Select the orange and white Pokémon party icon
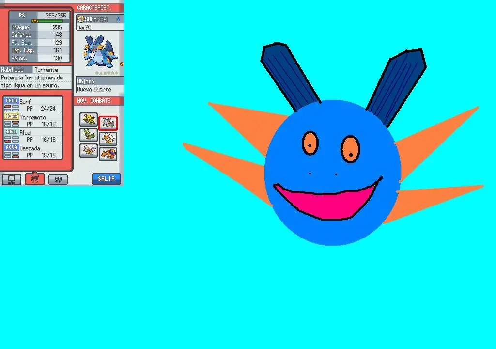496x349 pixels. tap(108, 139)
